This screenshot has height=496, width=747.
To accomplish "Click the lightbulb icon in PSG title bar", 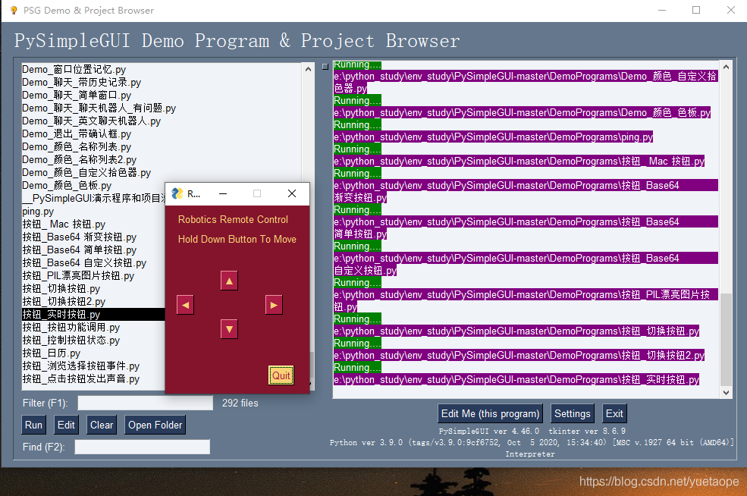I will (14, 10).
